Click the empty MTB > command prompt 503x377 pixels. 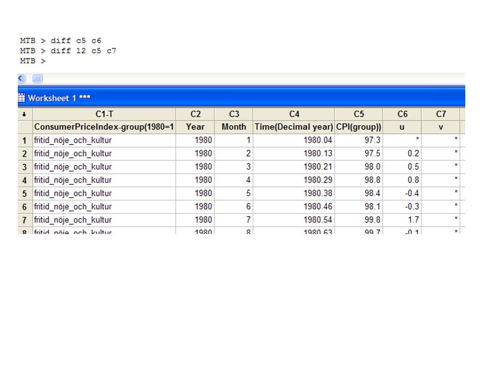pos(32,61)
